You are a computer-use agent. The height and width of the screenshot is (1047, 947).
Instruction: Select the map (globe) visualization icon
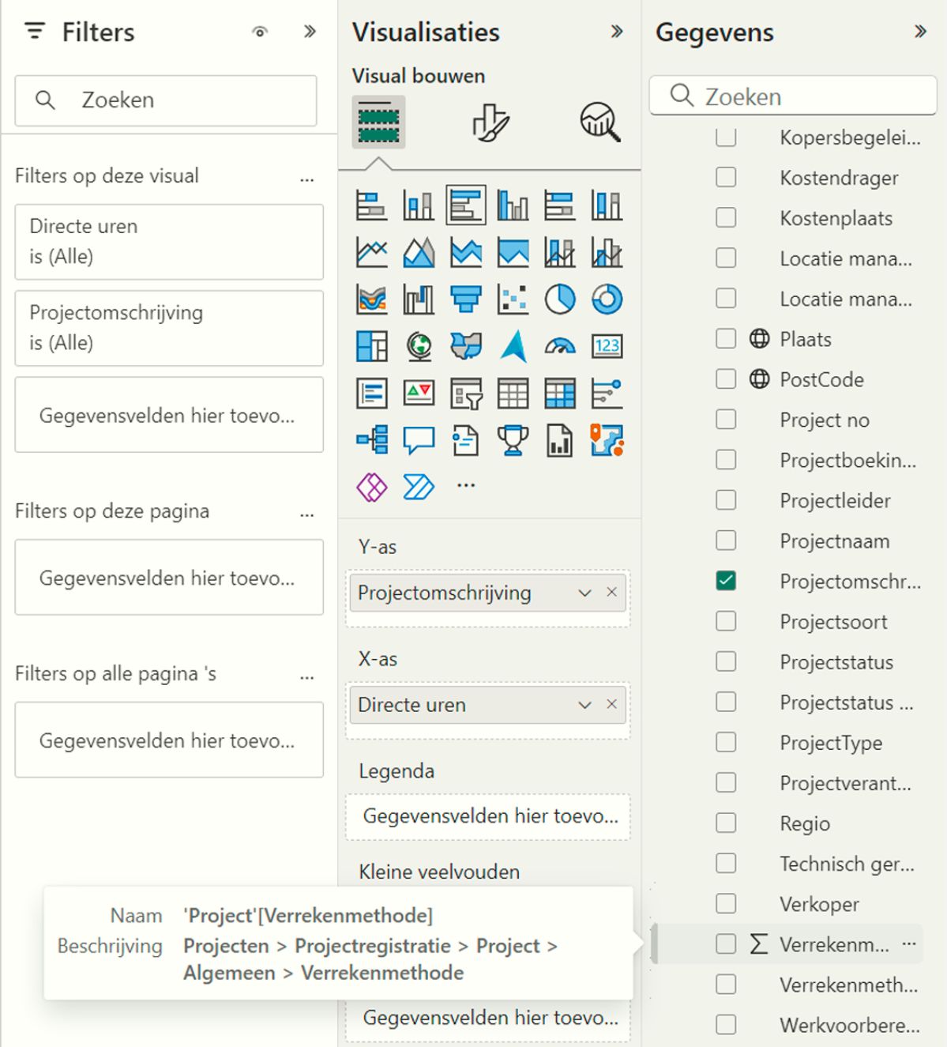click(x=418, y=345)
